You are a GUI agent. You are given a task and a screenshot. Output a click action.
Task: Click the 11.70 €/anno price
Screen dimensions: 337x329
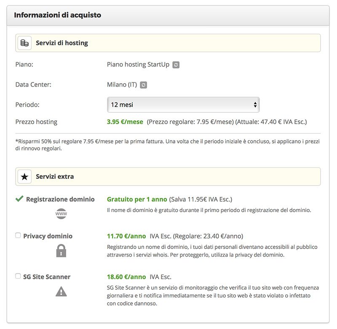tap(126, 236)
